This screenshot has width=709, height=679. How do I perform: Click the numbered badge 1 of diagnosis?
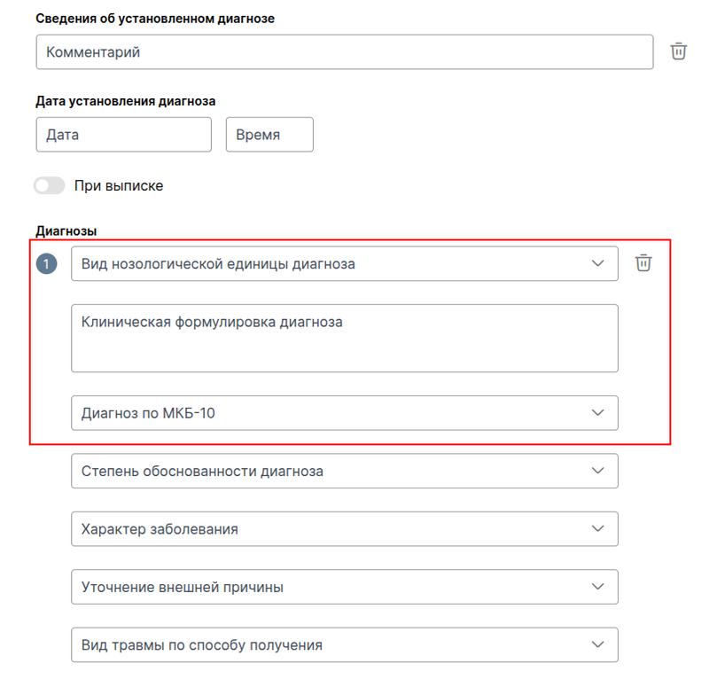[x=47, y=264]
